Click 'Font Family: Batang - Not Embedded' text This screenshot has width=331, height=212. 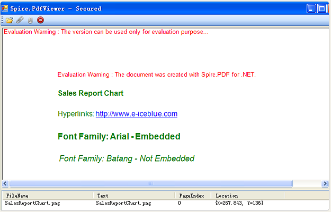(x=127, y=158)
